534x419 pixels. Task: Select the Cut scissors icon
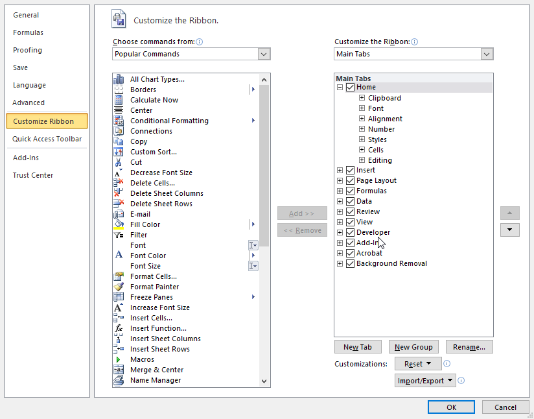tap(119, 162)
